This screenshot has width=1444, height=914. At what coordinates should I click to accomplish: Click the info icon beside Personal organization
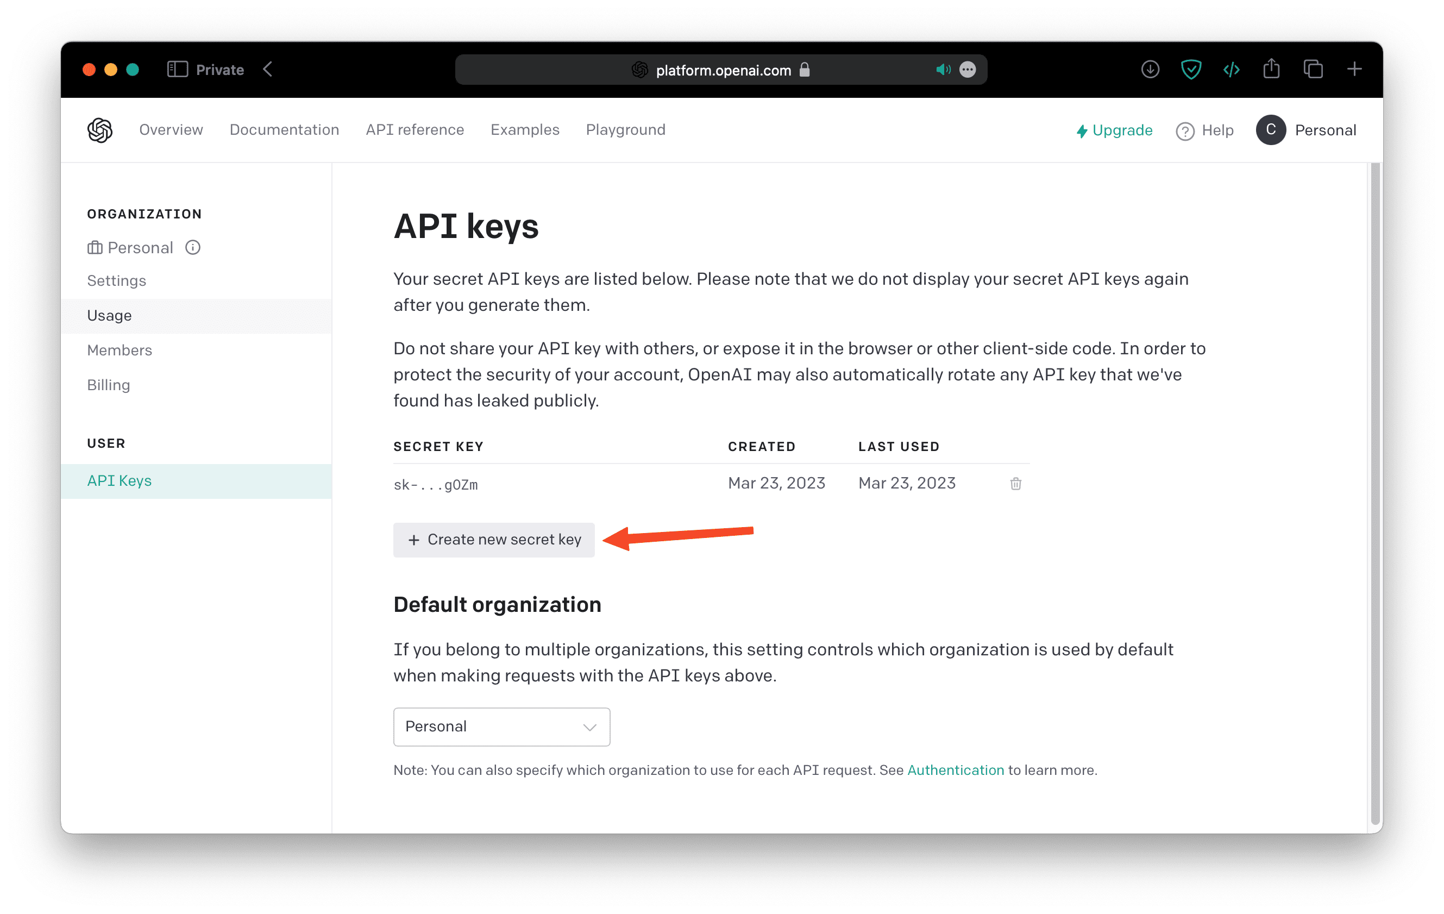(x=192, y=247)
